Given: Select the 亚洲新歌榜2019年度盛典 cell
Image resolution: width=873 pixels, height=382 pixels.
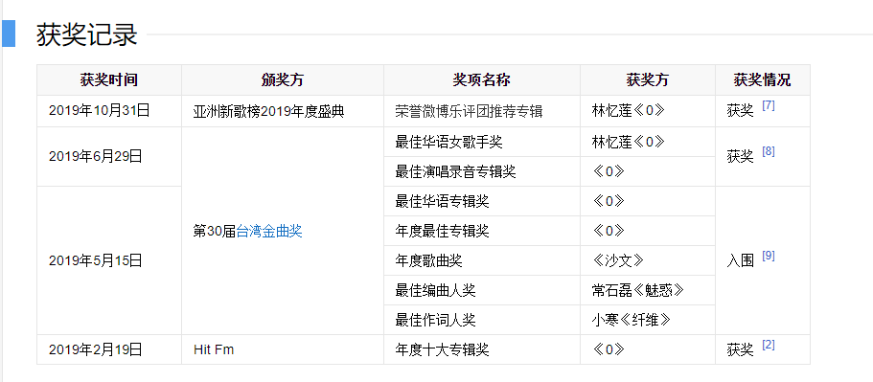Looking at the screenshot, I should pos(283,111).
